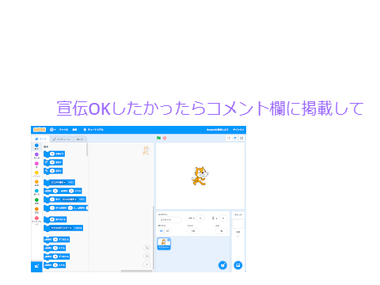Click the set x to block

[55, 248]
